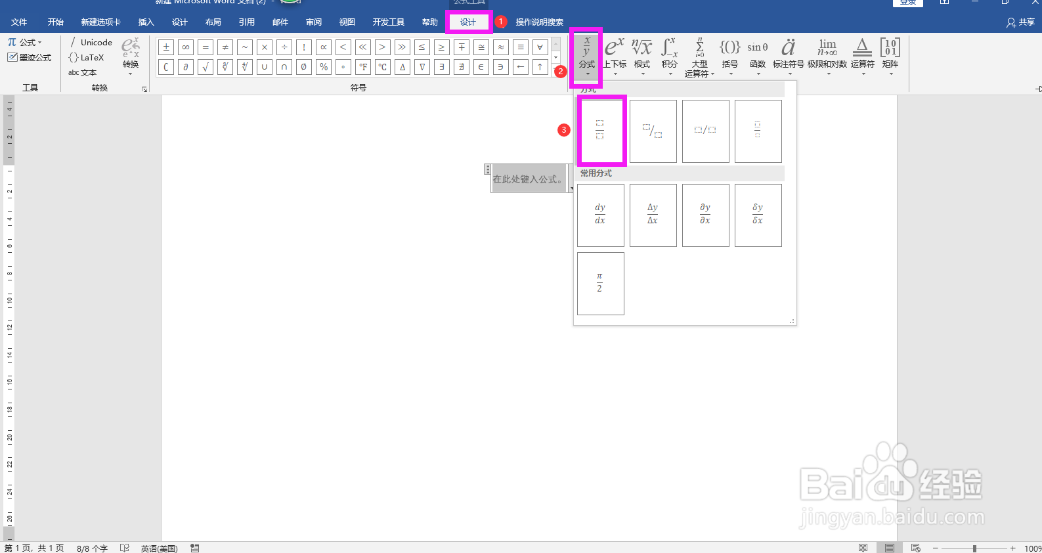This screenshot has width=1042, height=553.
Task: Insert the not-equal ≠ symbol
Action: tap(225, 47)
